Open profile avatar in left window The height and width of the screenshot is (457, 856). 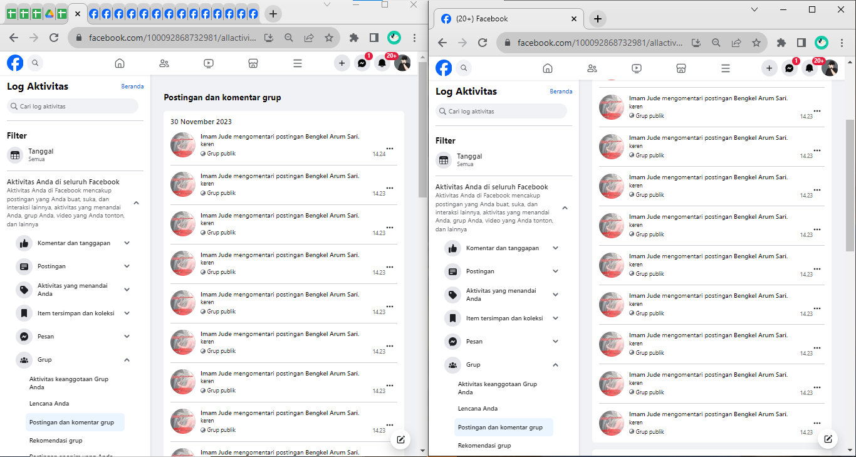tap(402, 63)
